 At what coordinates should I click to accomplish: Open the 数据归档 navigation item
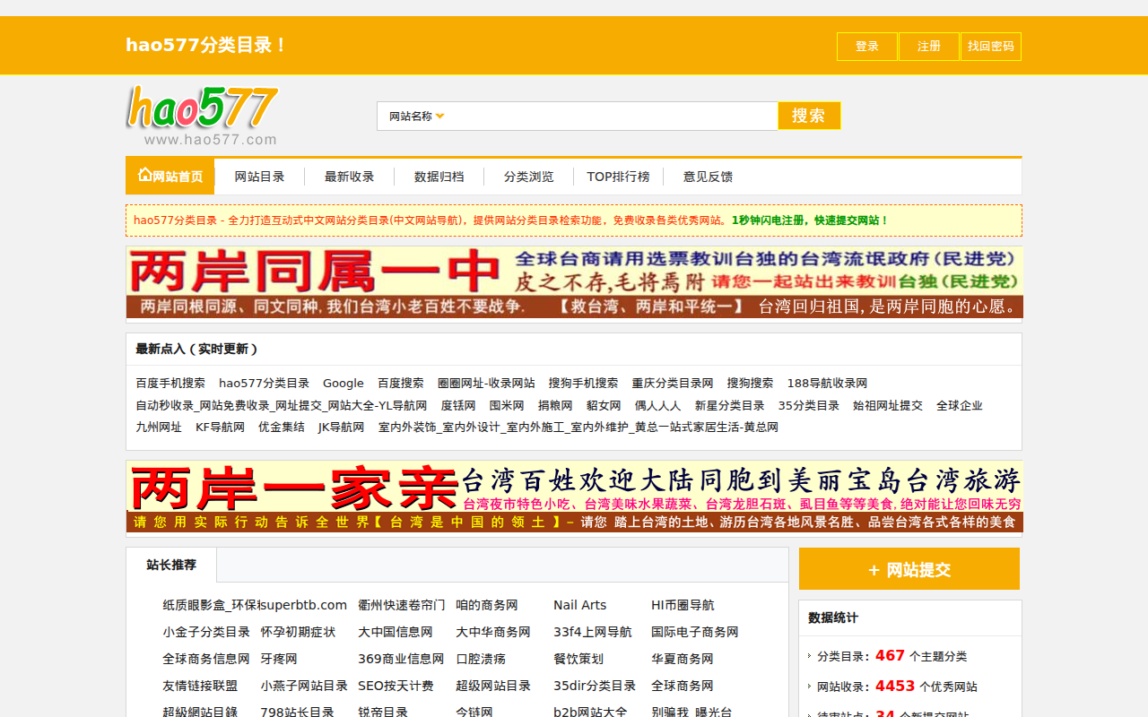click(x=439, y=177)
